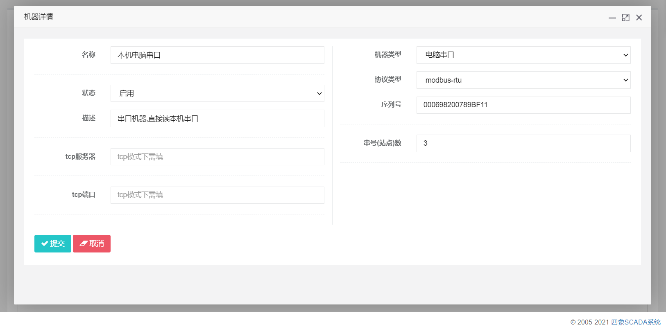Click the tcp端口 input field
666x329 pixels.
[217, 195]
